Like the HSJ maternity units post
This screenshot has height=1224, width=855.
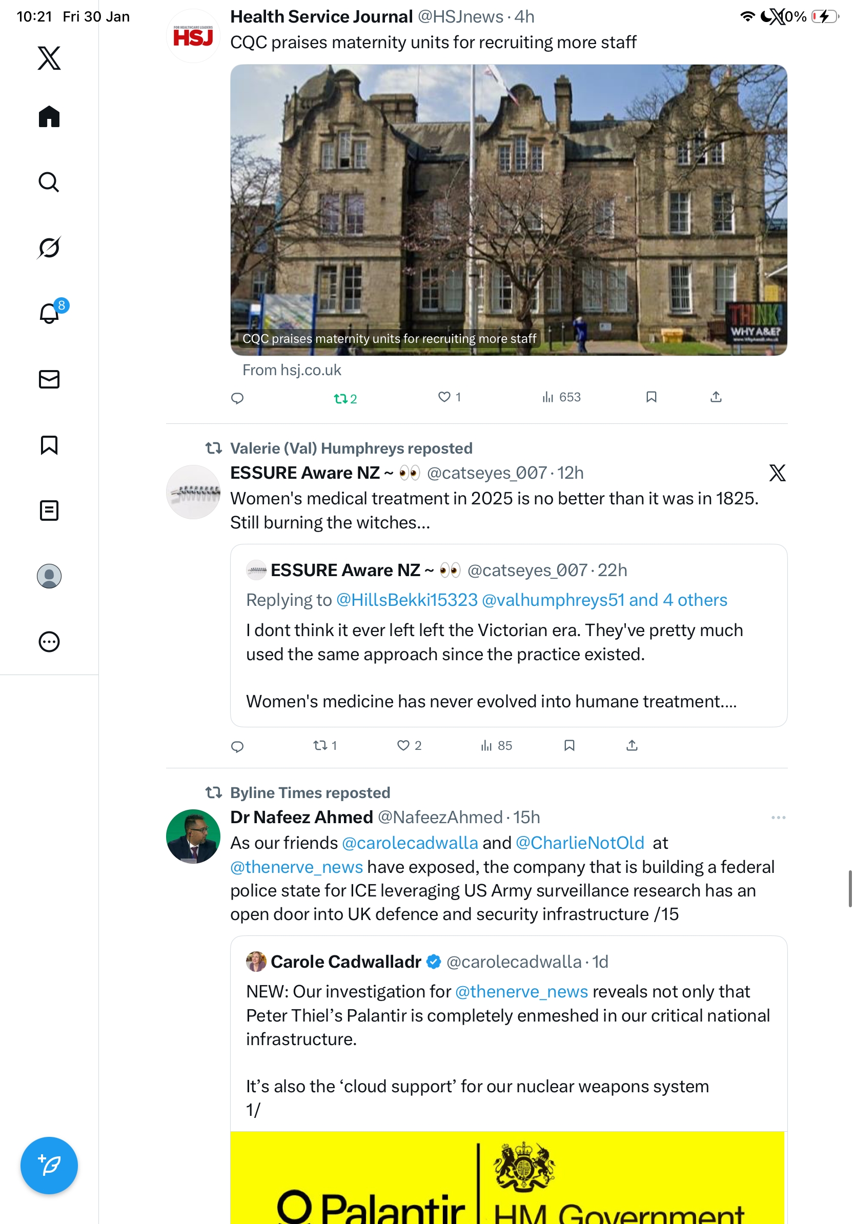(450, 397)
